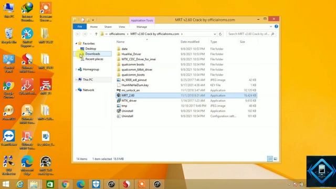336x189 pixels.
Task: Open the orange recorder taskbar icon
Action: [x=142, y=184]
